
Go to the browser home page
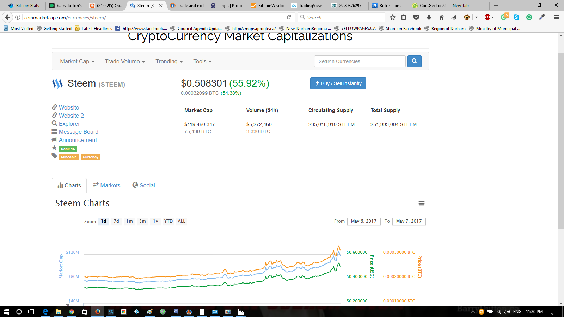click(x=442, y=17)
